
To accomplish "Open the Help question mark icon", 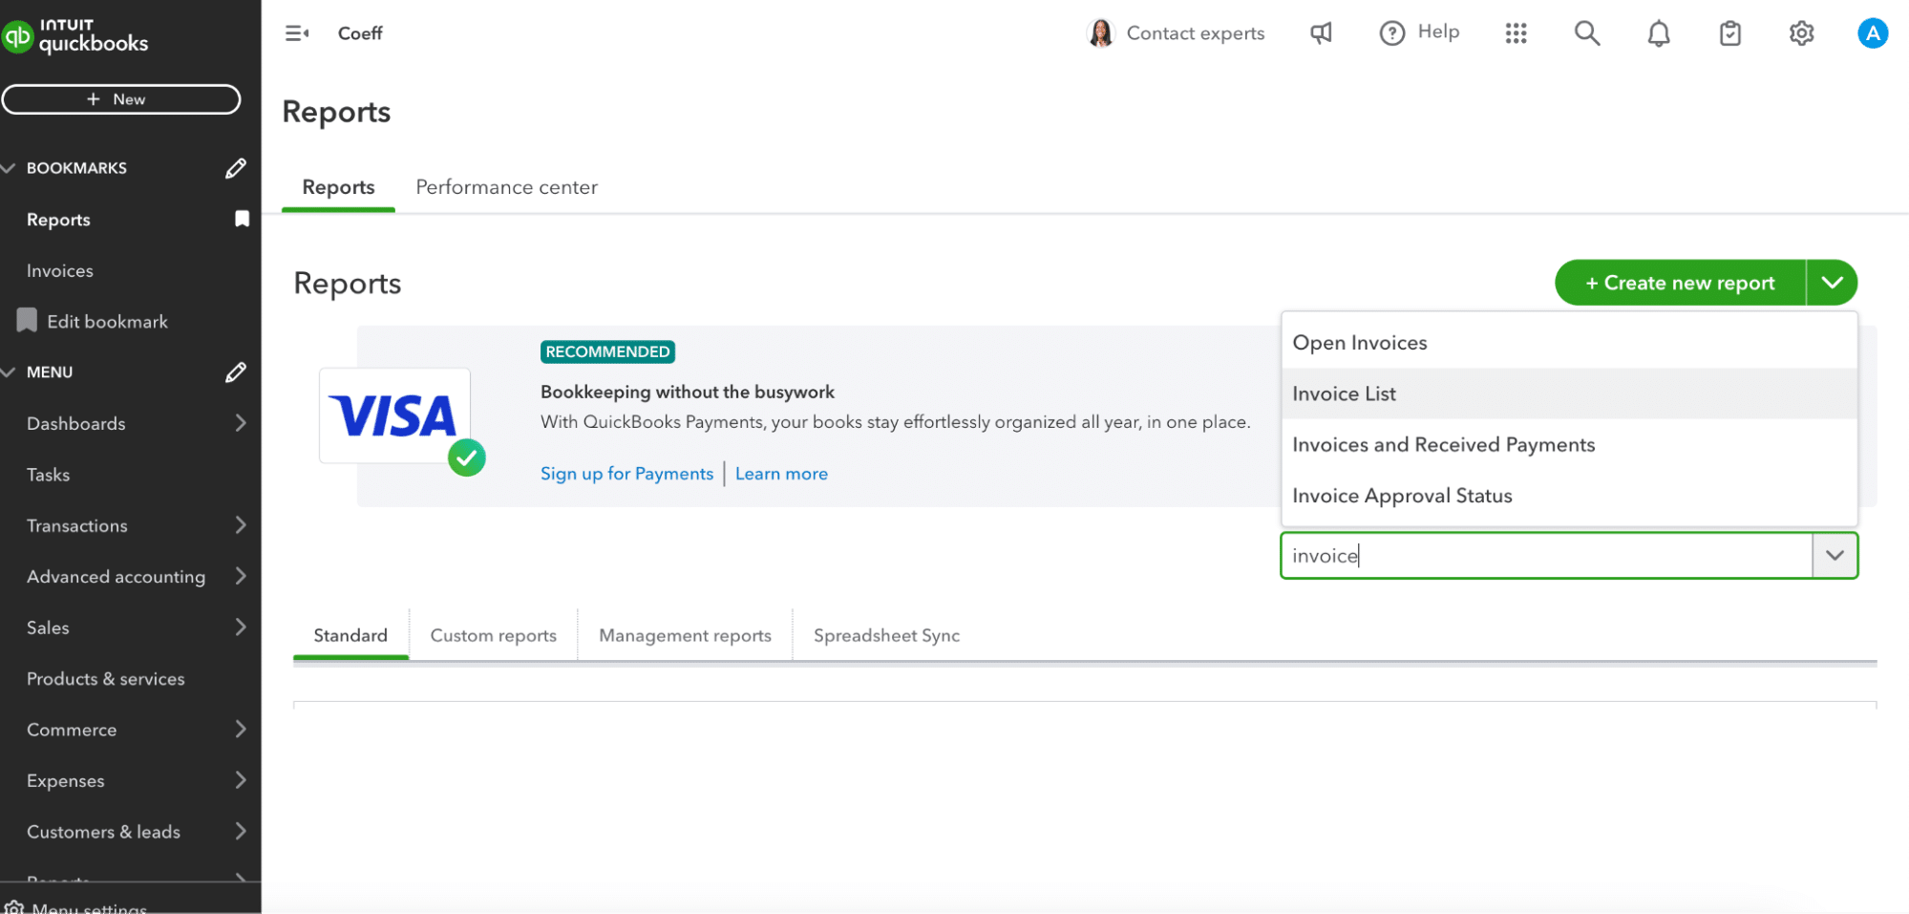I will [x=1392, y=33].
